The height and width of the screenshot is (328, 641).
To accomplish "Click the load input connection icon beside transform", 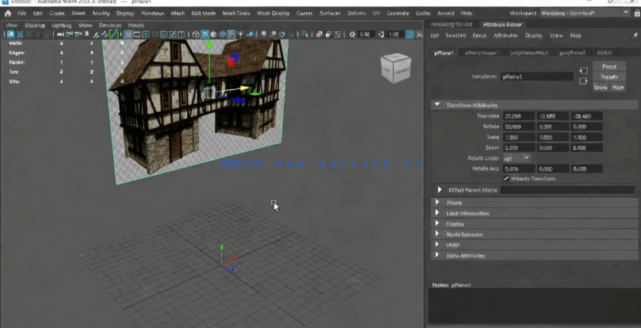I will click(583, 71).
